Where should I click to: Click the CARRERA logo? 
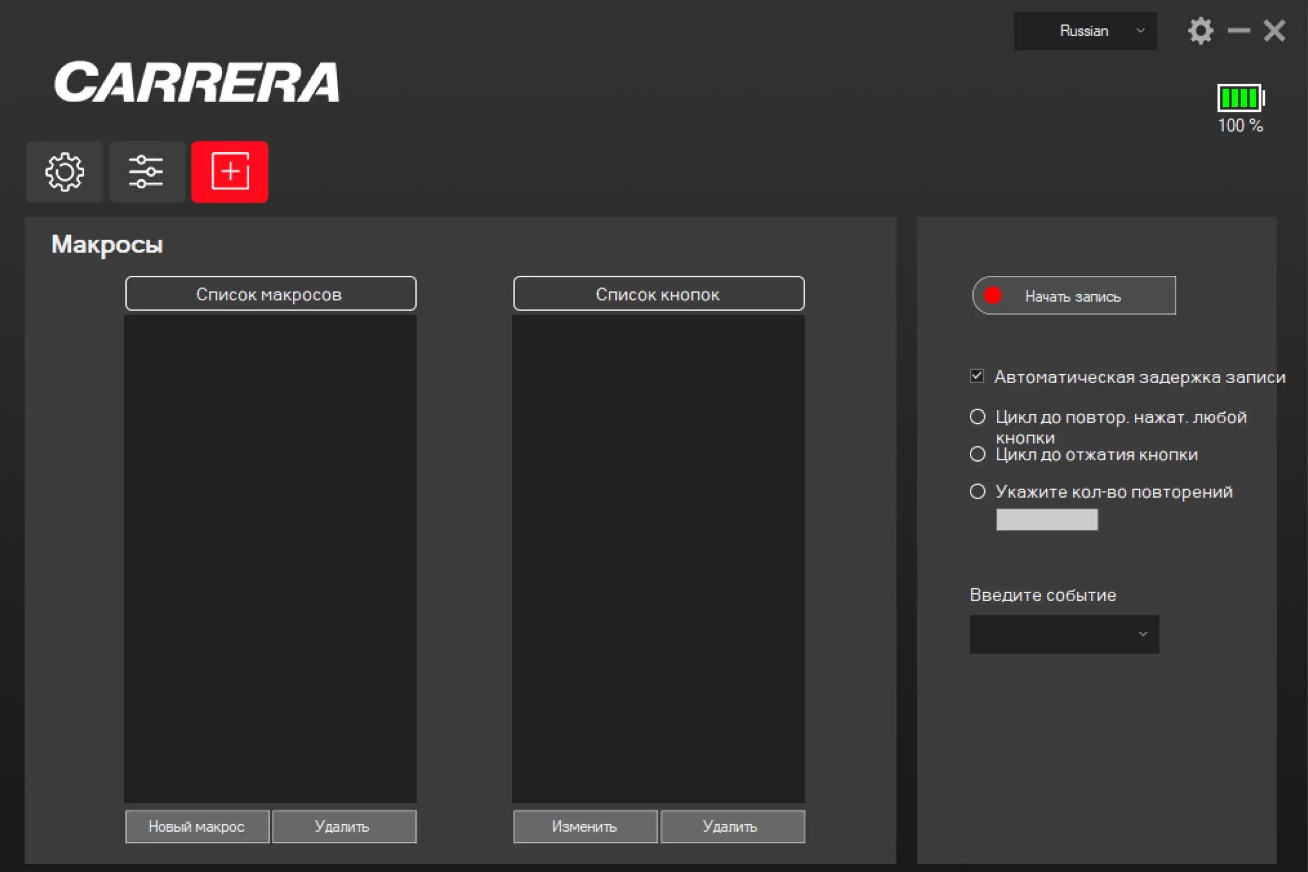click(196, 82)
